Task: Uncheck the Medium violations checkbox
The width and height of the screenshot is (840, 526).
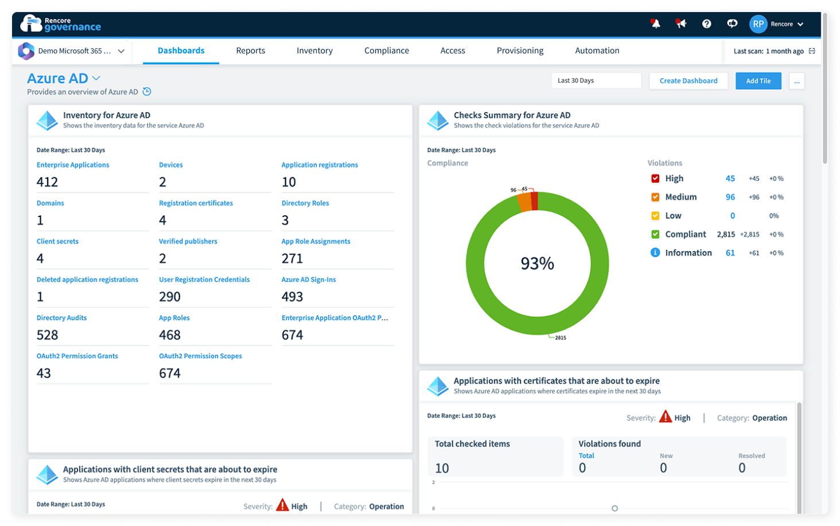Action: tap(655, 197)
